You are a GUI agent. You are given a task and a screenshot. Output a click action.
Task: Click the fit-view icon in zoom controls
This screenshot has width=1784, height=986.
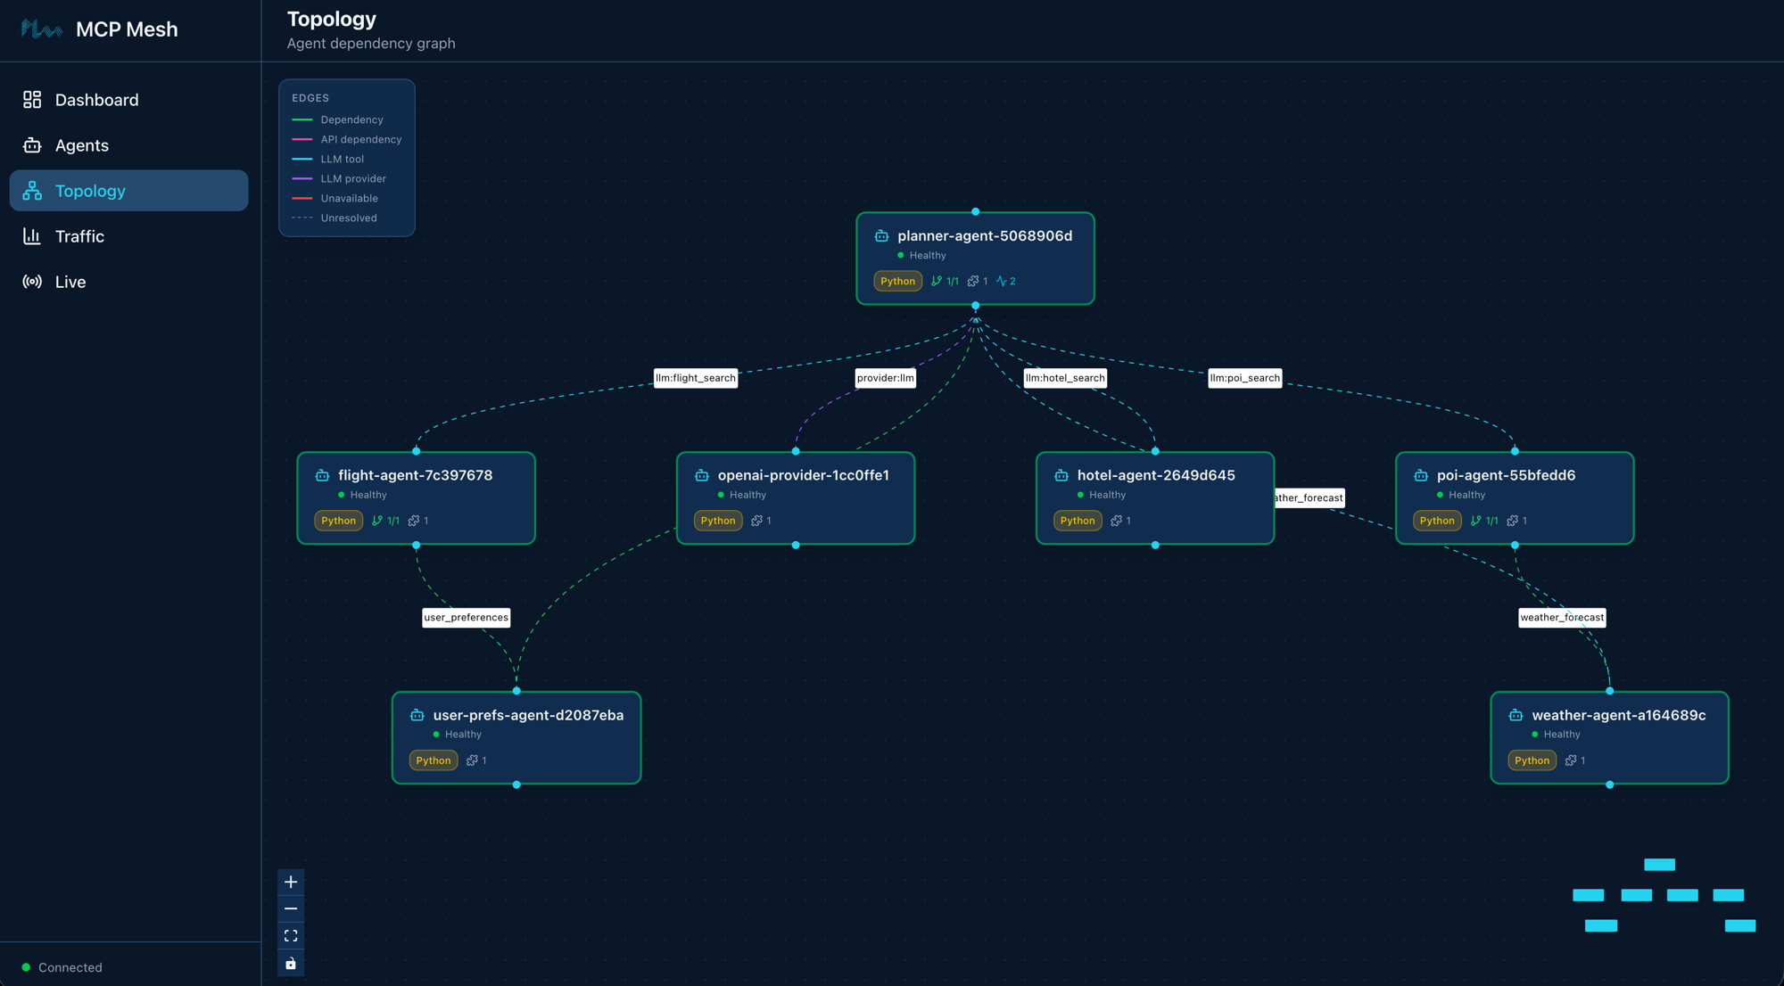coord(290,935)
